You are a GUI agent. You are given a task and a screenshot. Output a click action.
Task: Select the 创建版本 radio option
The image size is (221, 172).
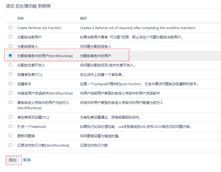tap(10, 84)
